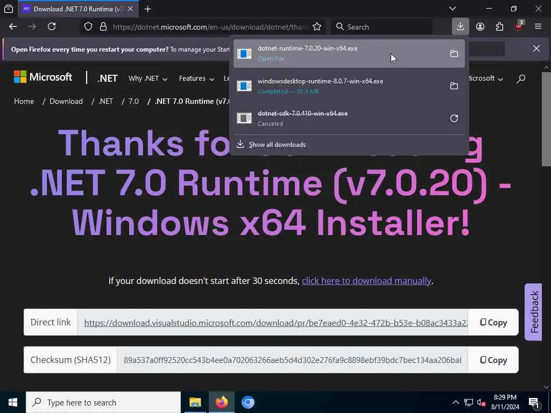Click the .NET breadcrumb link
551x413 pixels.
[106, 101]
